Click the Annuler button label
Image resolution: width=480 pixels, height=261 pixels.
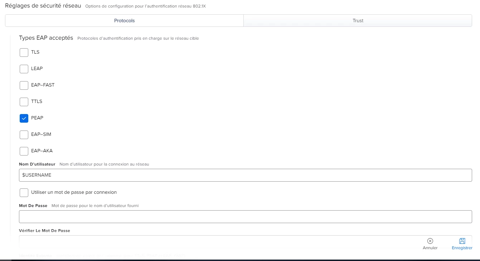(430, 248)
